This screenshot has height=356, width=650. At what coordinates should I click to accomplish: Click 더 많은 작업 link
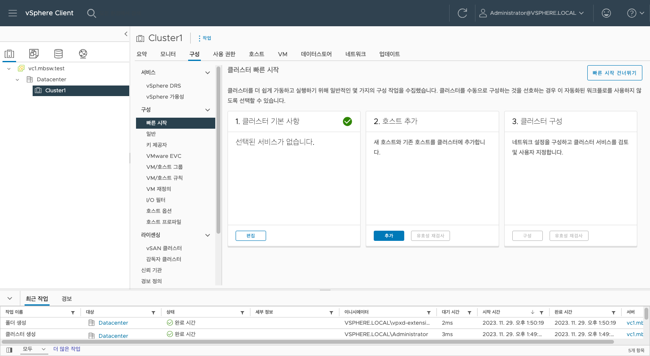[67, 349]
